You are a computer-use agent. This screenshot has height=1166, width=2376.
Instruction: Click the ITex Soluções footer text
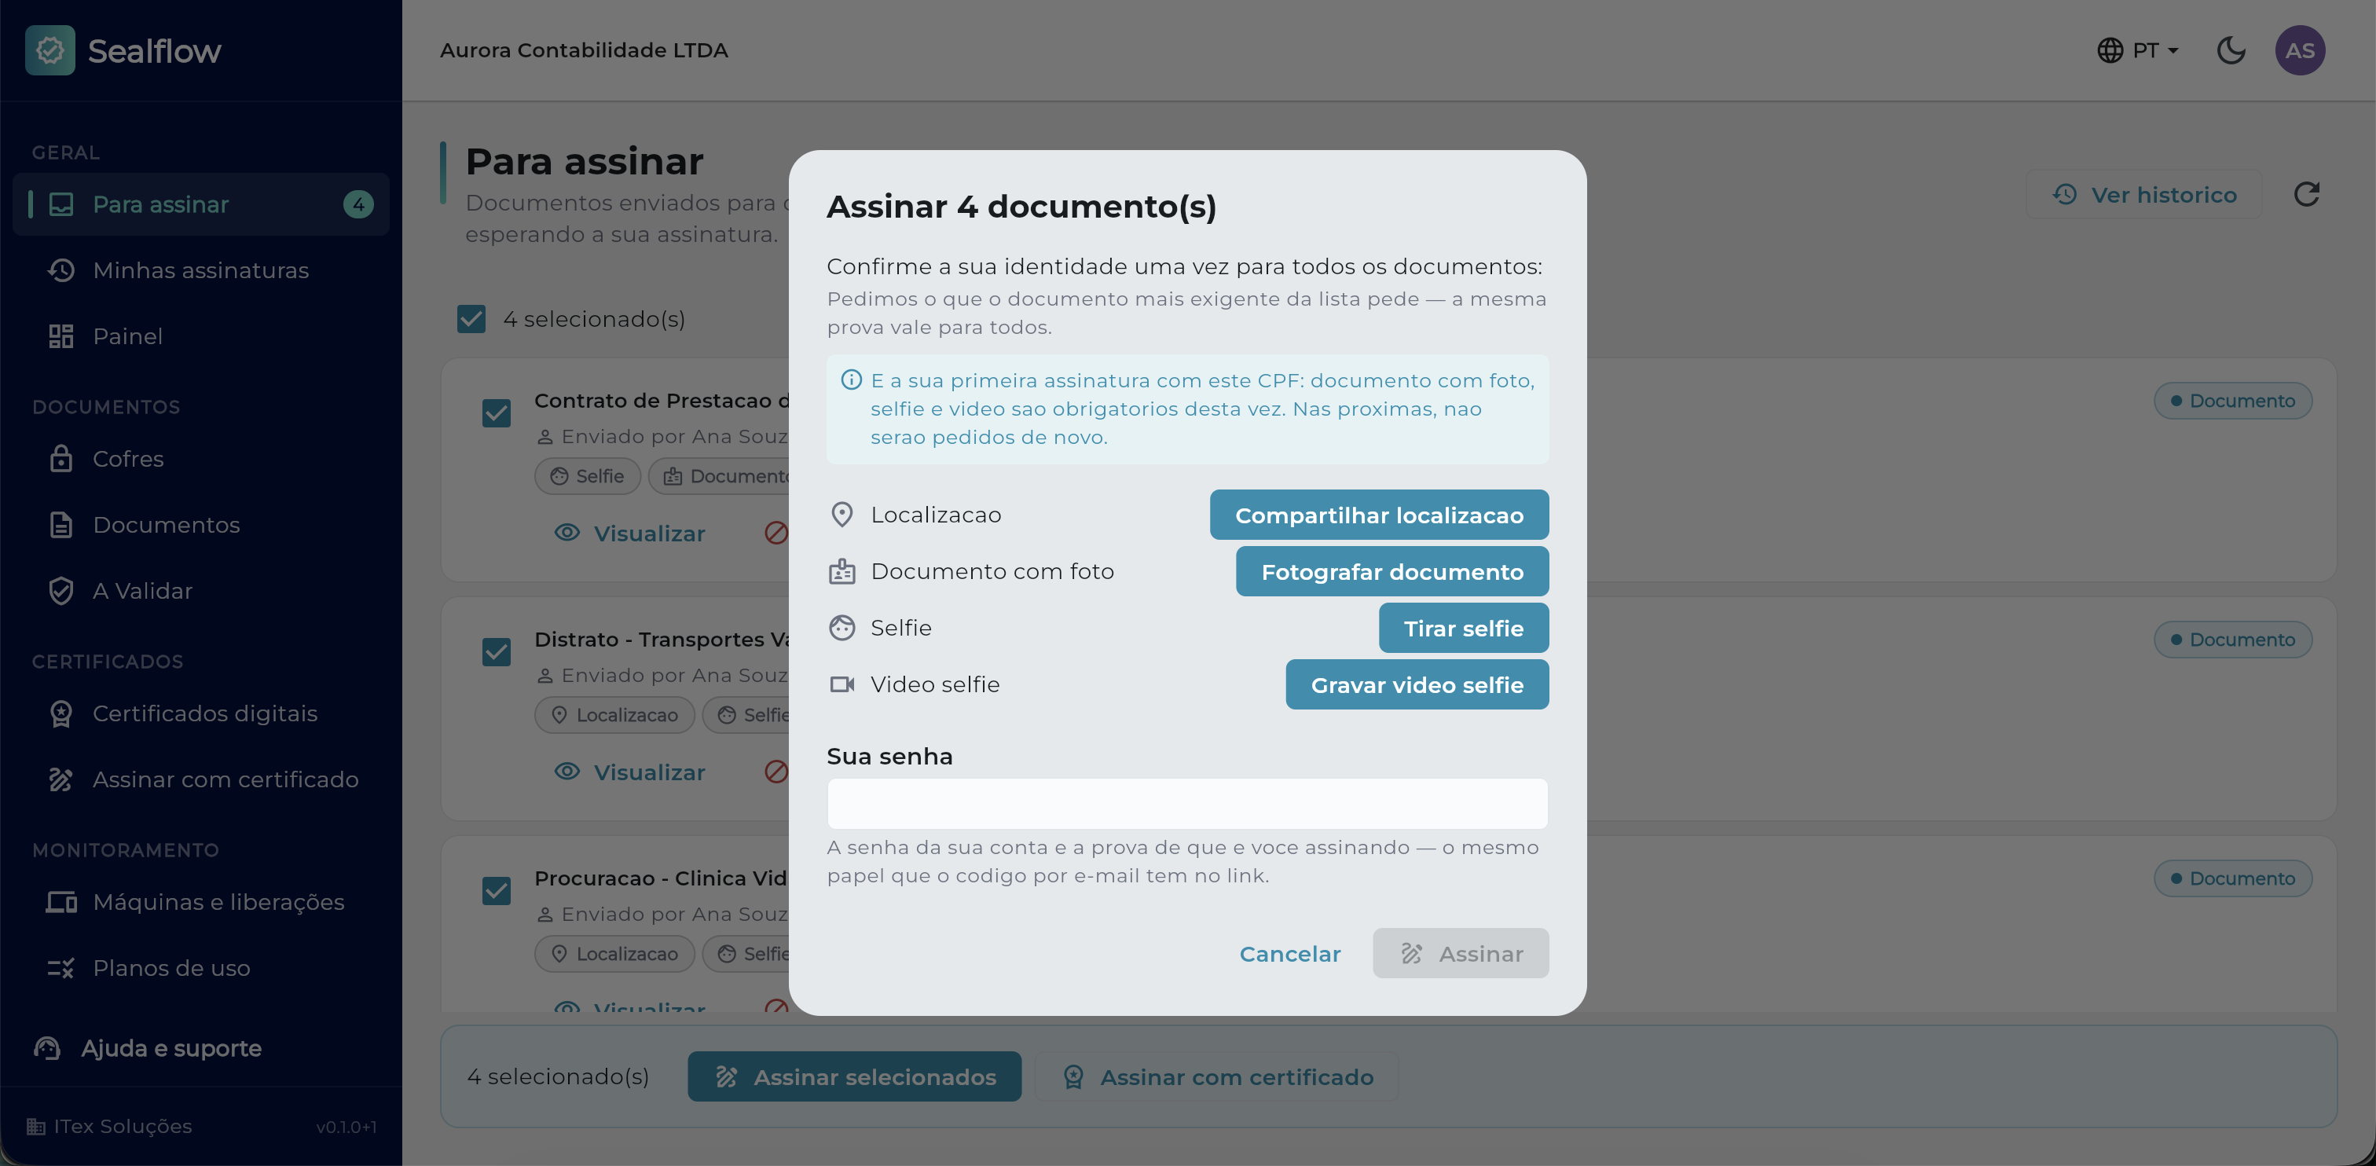122,1125
